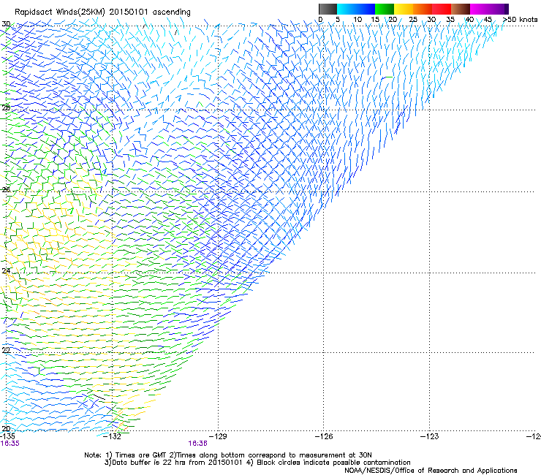
Task: Click the longitude label '-129'
Action: pyautogui.click(x=218, y=436)
